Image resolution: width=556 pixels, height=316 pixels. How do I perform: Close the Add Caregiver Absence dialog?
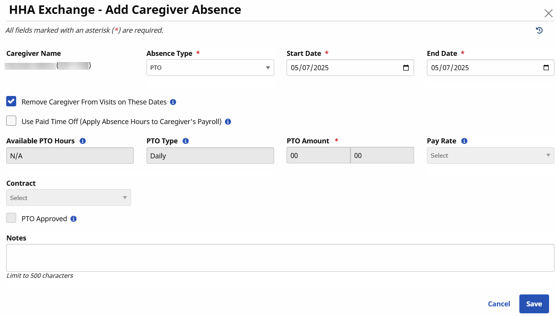(548, 13)
